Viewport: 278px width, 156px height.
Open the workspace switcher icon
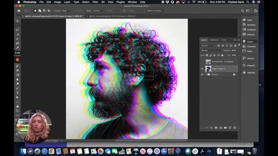(x=248, y=11)
